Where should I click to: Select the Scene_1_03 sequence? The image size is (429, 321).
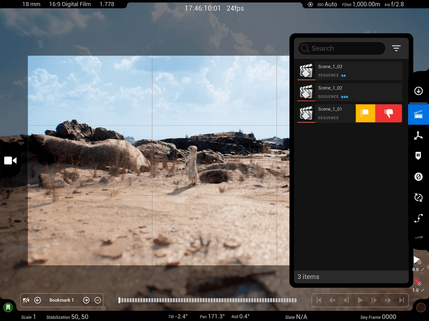coord(349,71)
